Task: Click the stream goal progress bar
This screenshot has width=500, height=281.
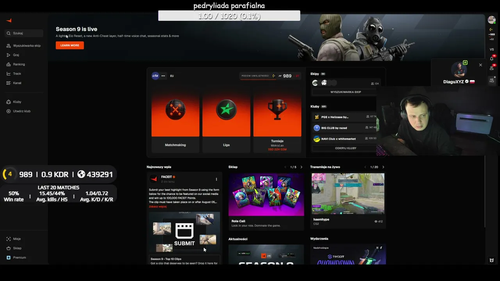Action: point(229,16)
